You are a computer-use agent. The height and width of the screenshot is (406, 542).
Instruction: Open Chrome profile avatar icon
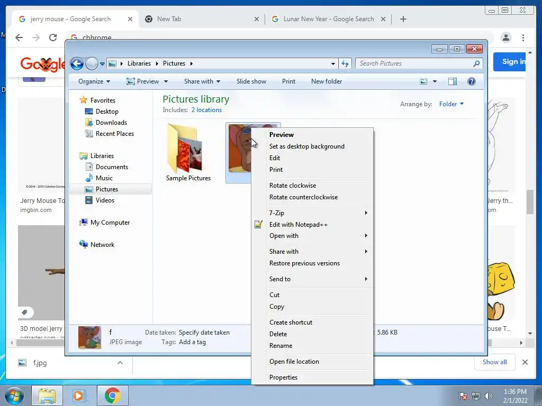click(x=505, y=38)
